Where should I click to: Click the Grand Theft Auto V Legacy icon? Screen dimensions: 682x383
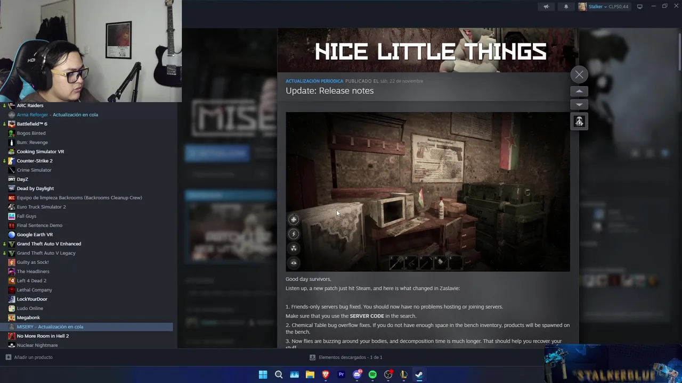tap(12, 253)
